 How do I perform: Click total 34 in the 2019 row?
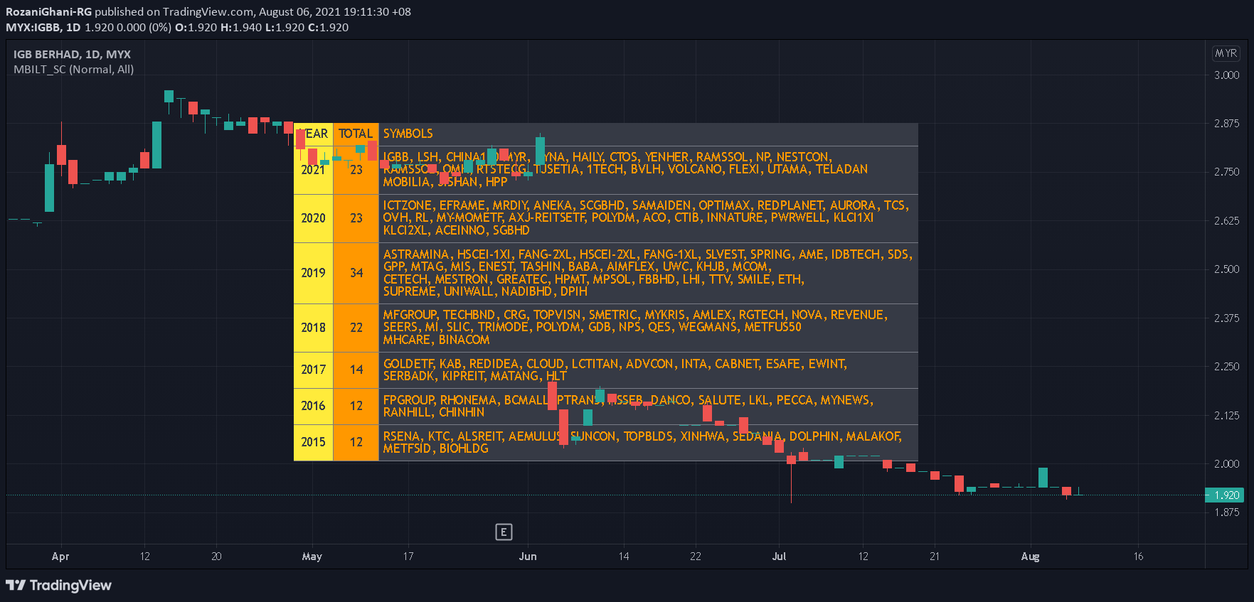[x=356, y=273]
